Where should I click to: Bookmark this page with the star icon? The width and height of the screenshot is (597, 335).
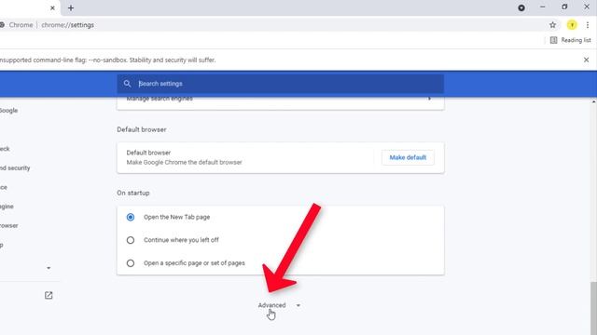click(552, 25)
